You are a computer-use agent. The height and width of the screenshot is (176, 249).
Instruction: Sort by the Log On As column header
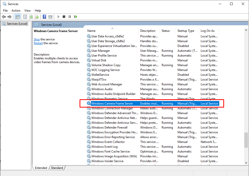tap(209, 31)
